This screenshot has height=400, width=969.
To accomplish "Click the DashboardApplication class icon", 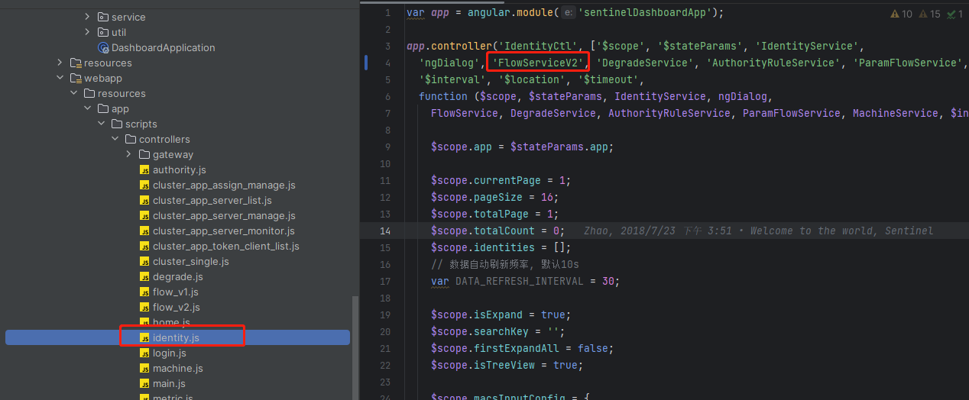I will (x=103, y=47).
